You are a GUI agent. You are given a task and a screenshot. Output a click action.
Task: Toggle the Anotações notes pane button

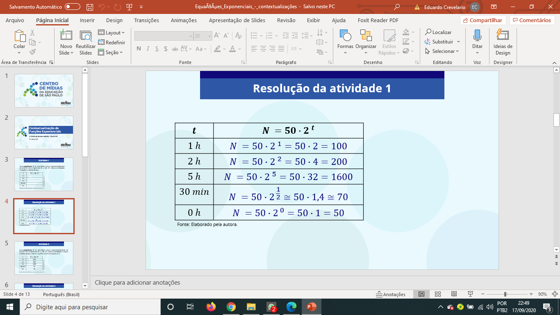[x=391, y=294]
